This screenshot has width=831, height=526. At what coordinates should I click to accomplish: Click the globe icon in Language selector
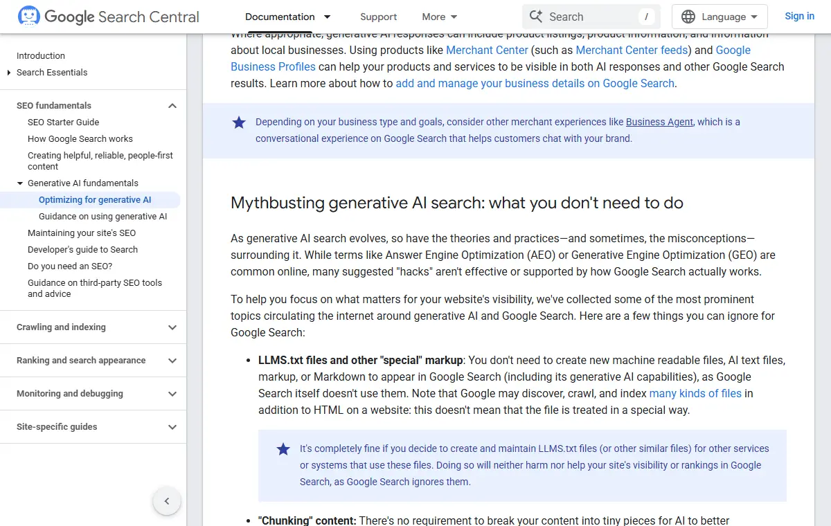point(688,17)
